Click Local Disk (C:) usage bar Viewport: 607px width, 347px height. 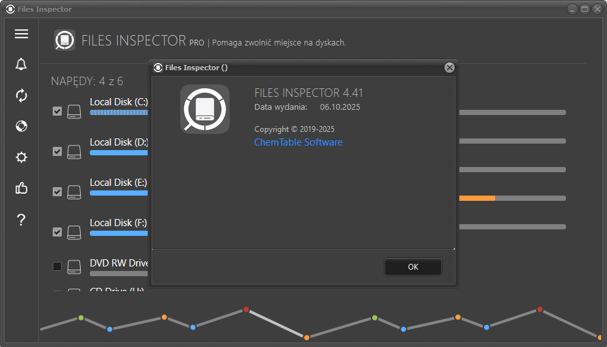click(x=119, y=112)
